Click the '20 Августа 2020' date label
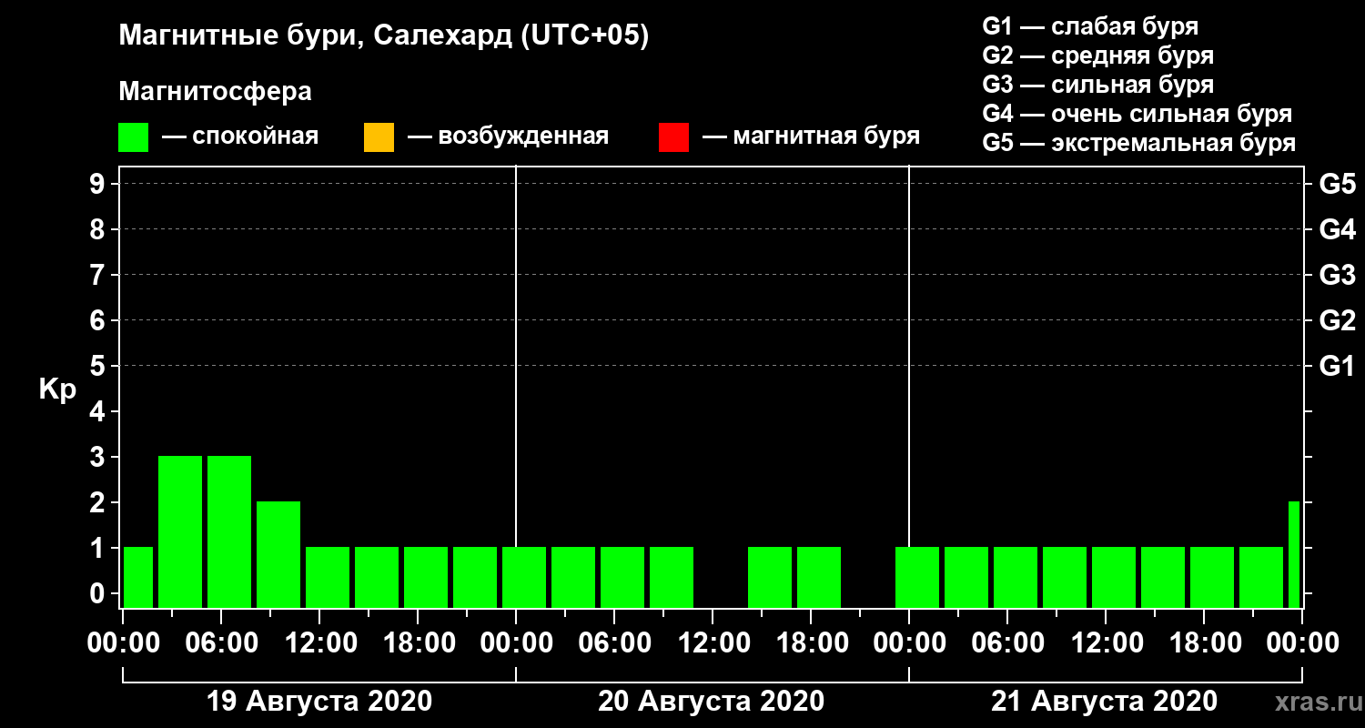This screenshot has width=1365, height=728. (711, 702)
